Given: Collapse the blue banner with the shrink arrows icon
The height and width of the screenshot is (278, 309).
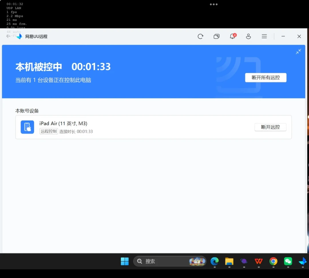Looking at the screenshot, I should click(298, 51).
